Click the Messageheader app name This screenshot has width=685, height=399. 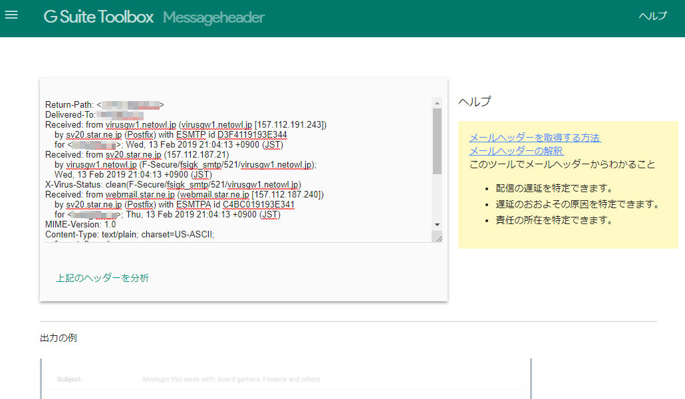click(213, 17)
